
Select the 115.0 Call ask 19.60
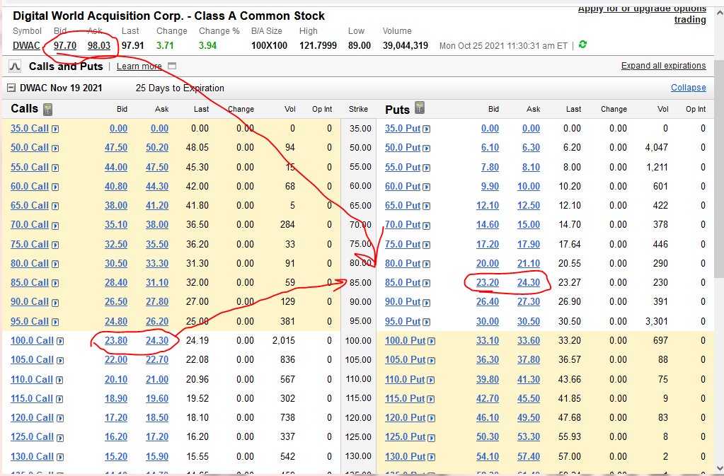(x=157, y=398)
